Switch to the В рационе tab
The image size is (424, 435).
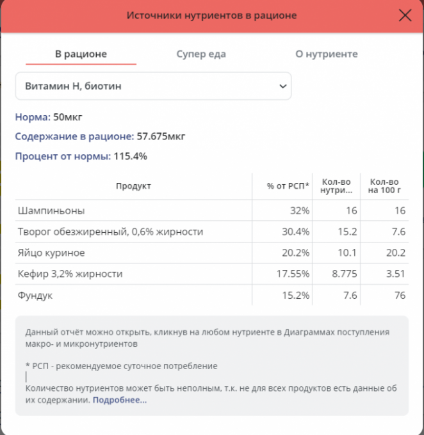tap(81, 54)
